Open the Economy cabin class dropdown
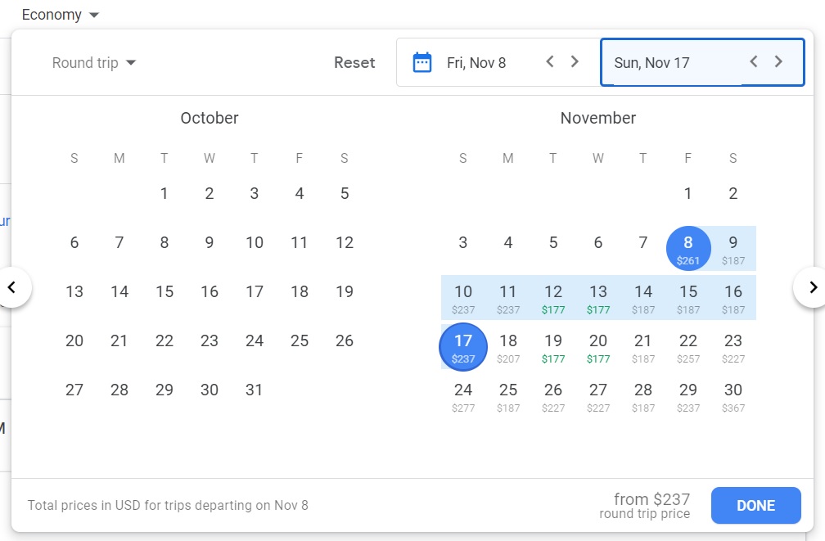Viewport: 825px width, 541px height. click(x=61, y=15)
